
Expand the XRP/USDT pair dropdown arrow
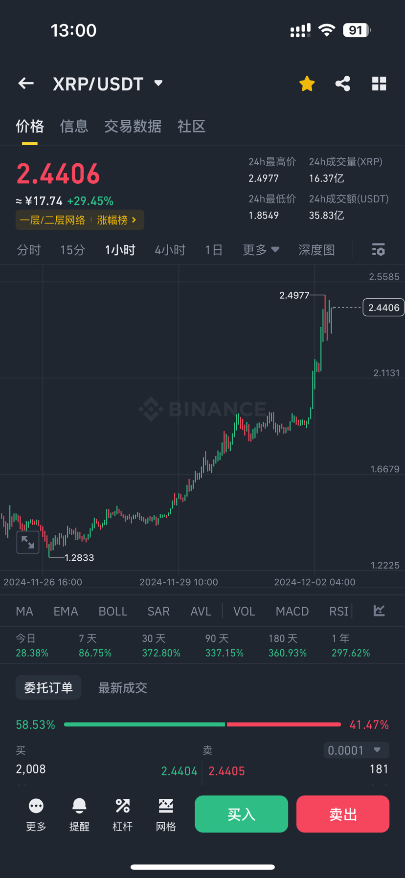coord(158,83)
